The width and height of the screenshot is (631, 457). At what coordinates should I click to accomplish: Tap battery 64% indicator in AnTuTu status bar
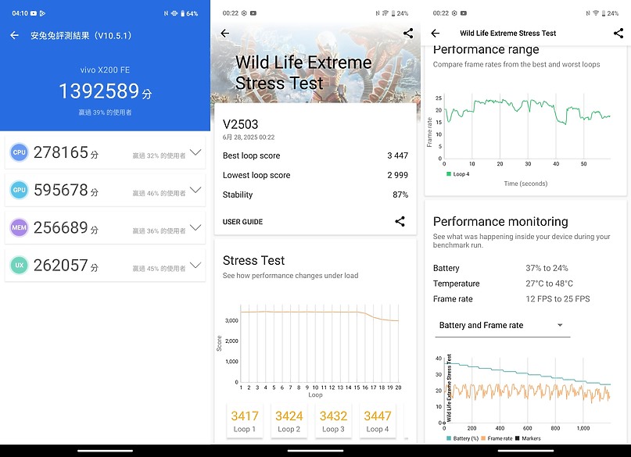coord(189,13)
